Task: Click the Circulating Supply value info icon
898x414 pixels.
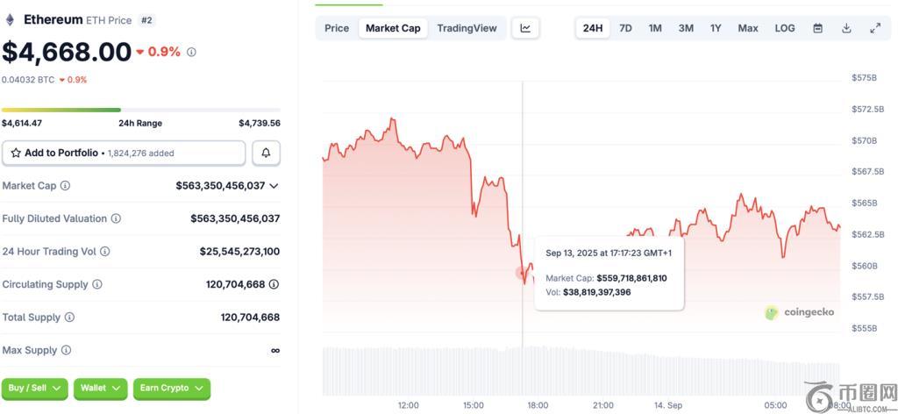Action: pos(274,284)
